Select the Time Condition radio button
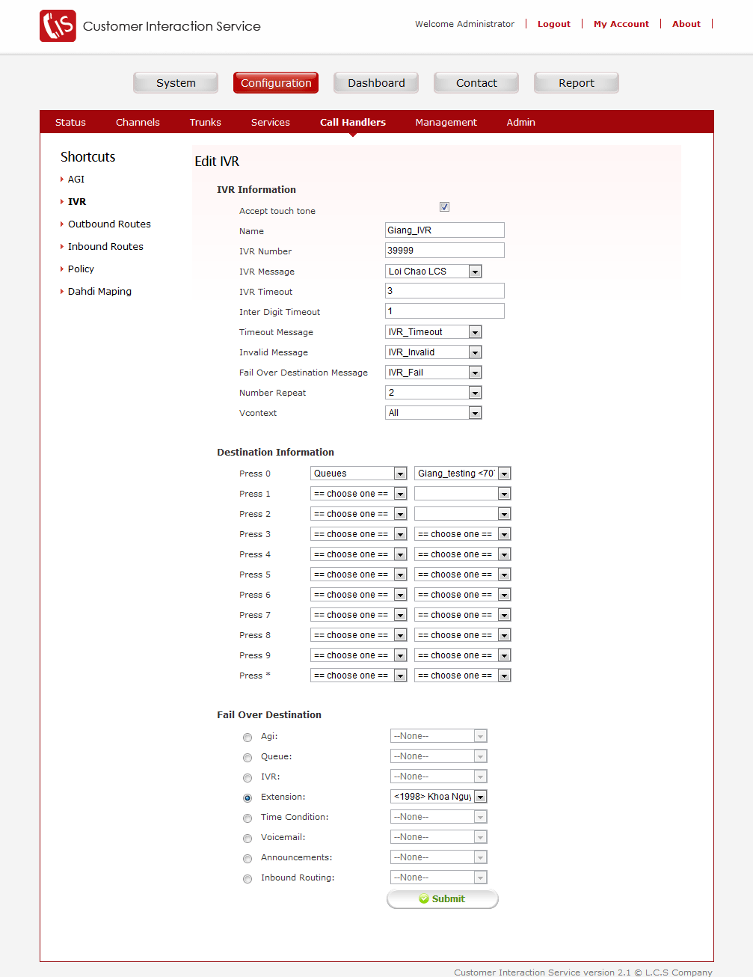This screenshot has height=977, width=753. 248,818
